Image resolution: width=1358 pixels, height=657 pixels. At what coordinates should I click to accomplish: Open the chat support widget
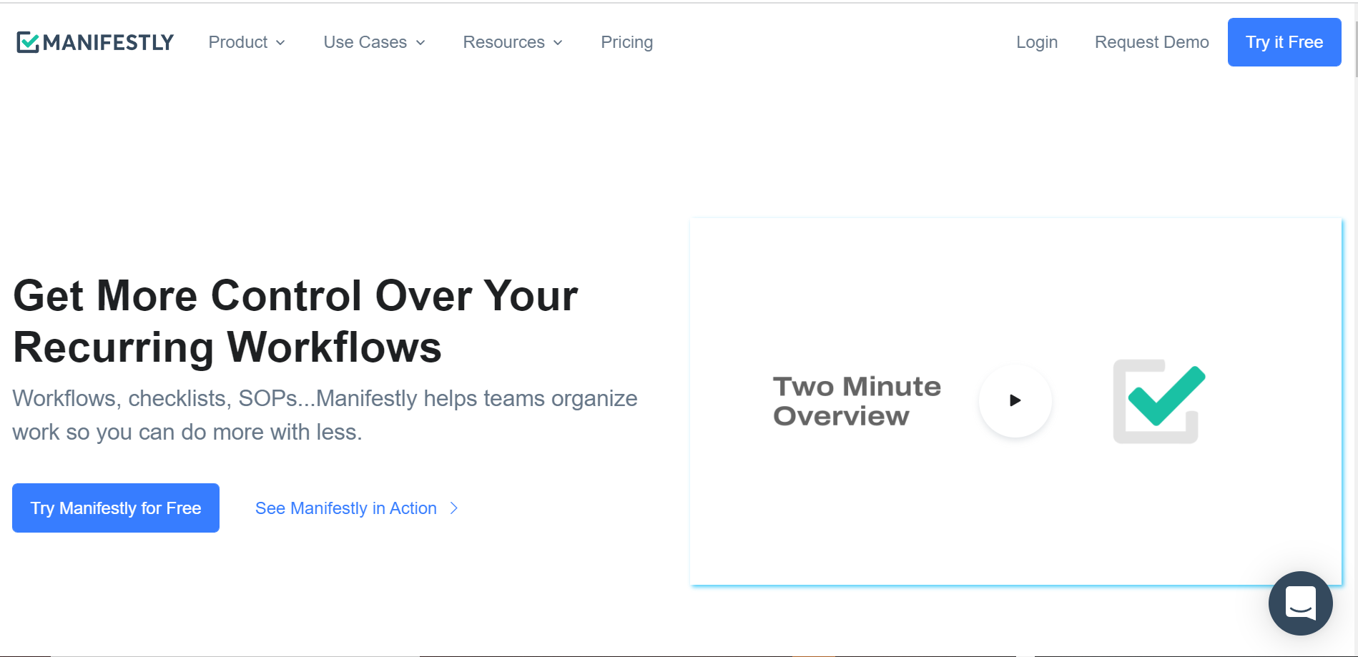coord(1300,603)
